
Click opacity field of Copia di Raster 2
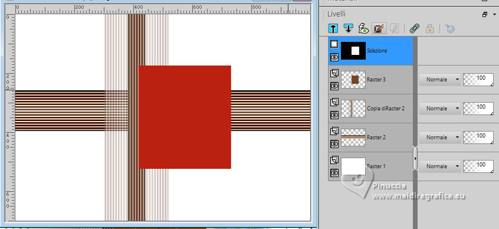coord(478,108)
